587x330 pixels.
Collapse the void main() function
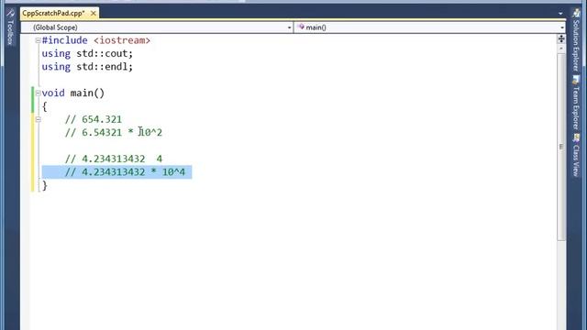(38, 93)
